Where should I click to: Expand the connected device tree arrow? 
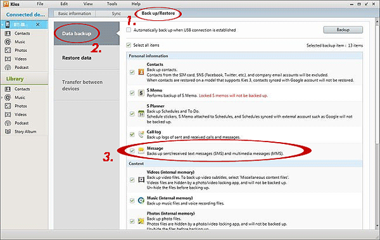point(3,25)
